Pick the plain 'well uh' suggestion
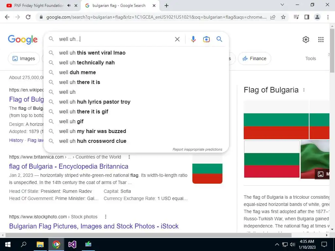This screenshot has width=335, height=251. (136, 92)
